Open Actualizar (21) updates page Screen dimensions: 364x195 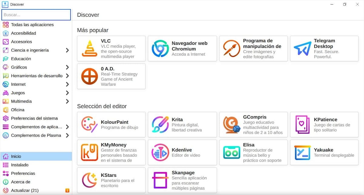click(x=25, y=190)
